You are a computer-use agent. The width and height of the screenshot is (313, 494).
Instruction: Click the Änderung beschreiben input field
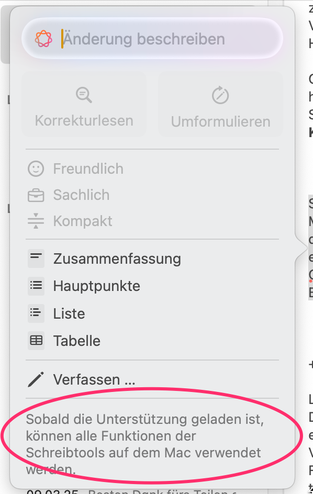[152, 38]
